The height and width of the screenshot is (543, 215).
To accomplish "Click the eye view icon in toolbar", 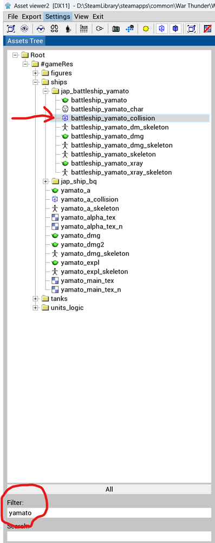I will pyautogui.click(x=24, y=29).
